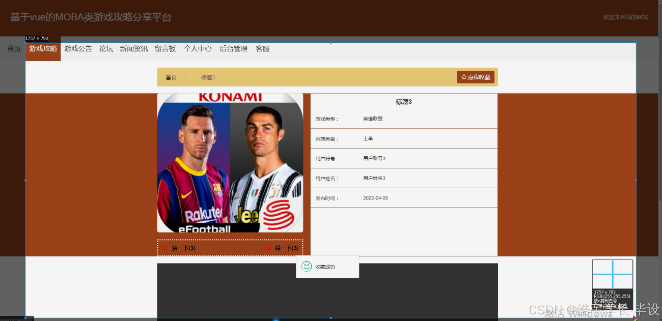Open the Konami eFootball cover image
662x321 pixels.
coord(230,163)
